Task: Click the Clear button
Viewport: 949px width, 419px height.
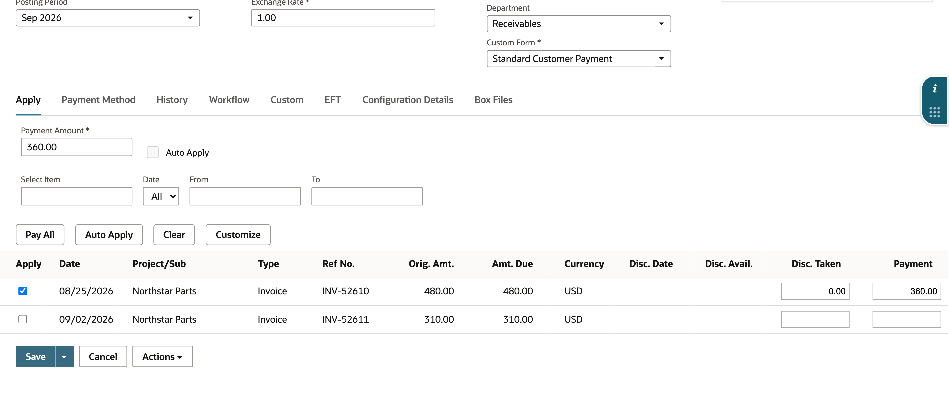Action: (174, 234)
